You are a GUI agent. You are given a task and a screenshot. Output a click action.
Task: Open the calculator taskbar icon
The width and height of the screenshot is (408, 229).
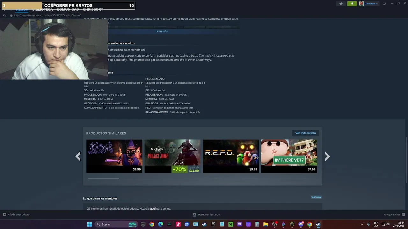[x=257, y=224]
